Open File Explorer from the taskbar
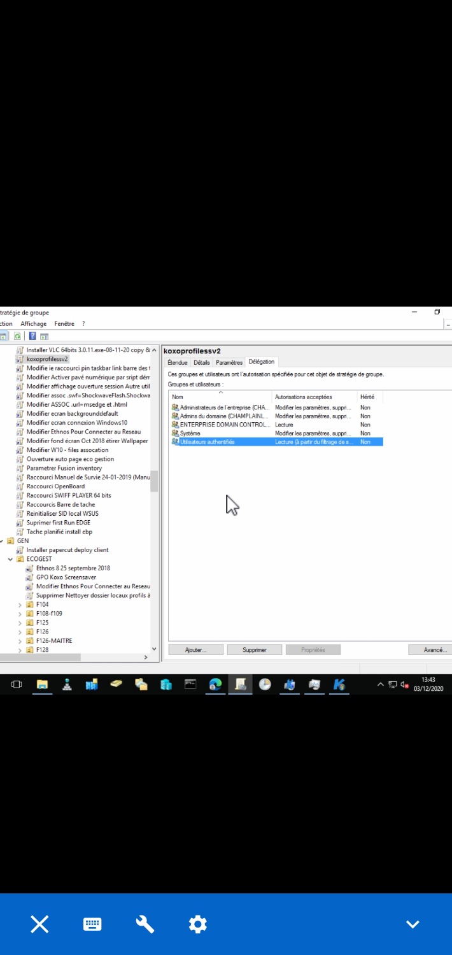Screen dimensions: 452x955 [43, 684]
